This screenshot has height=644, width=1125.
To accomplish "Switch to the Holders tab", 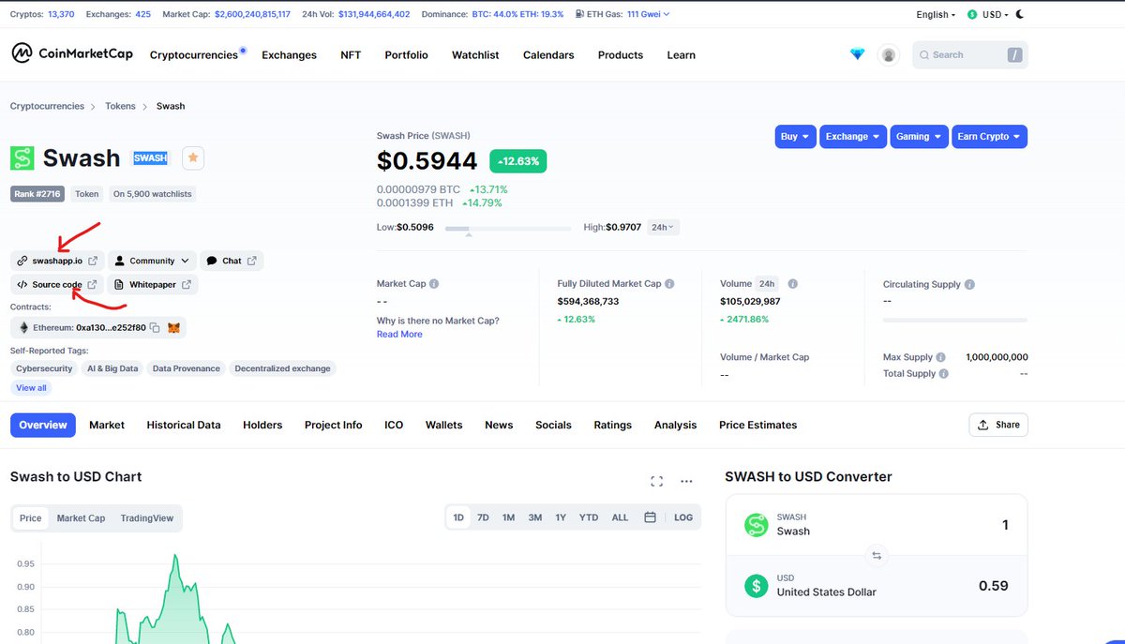I will click(262, 425).
